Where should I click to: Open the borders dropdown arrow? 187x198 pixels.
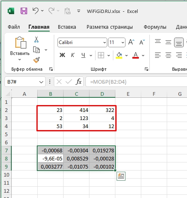pyautogui.click(x=108, y=55)
